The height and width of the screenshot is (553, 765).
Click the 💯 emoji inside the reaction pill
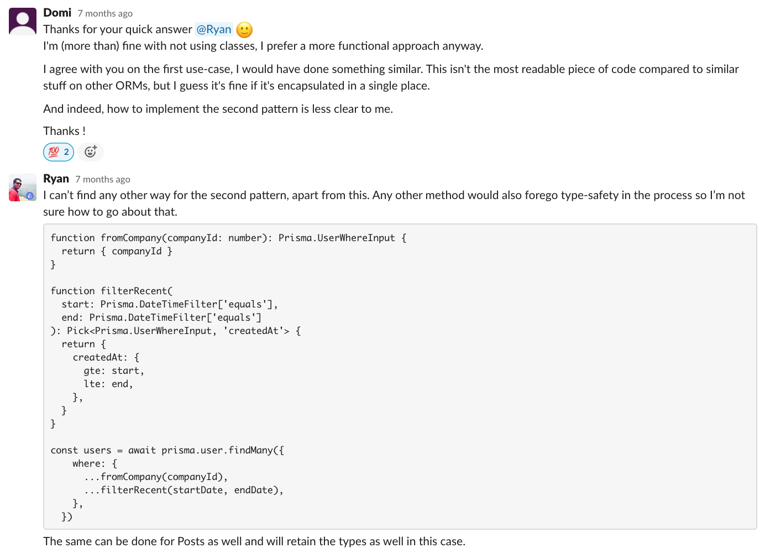54,152
